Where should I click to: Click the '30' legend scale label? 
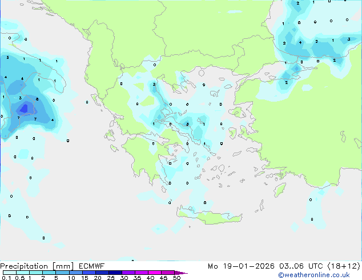coord(124,278)
